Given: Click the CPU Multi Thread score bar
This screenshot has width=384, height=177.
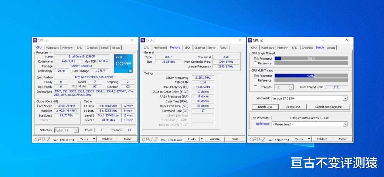Looking at the screenshot, I should (x=311, y=76).
